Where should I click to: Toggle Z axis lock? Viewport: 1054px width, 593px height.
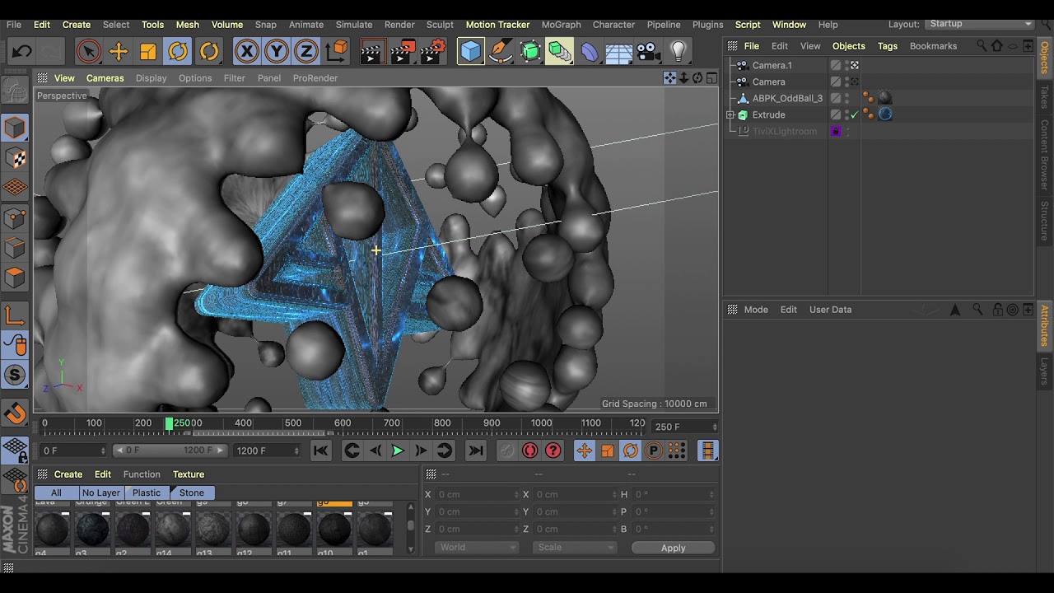pyautogui.click(x=305, y=53)
